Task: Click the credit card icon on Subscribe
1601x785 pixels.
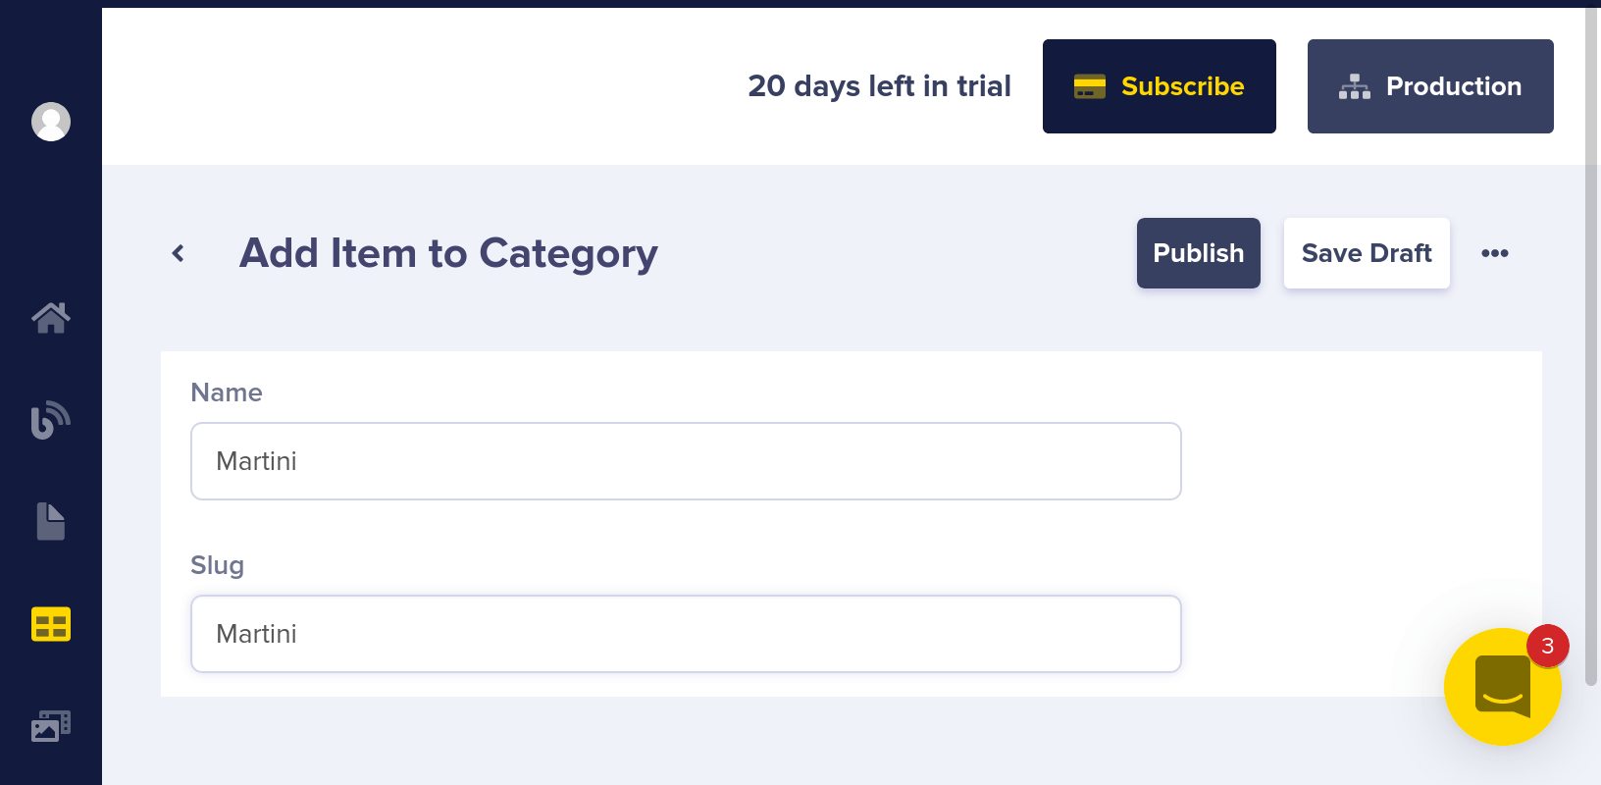Action: click(1089, 86)
